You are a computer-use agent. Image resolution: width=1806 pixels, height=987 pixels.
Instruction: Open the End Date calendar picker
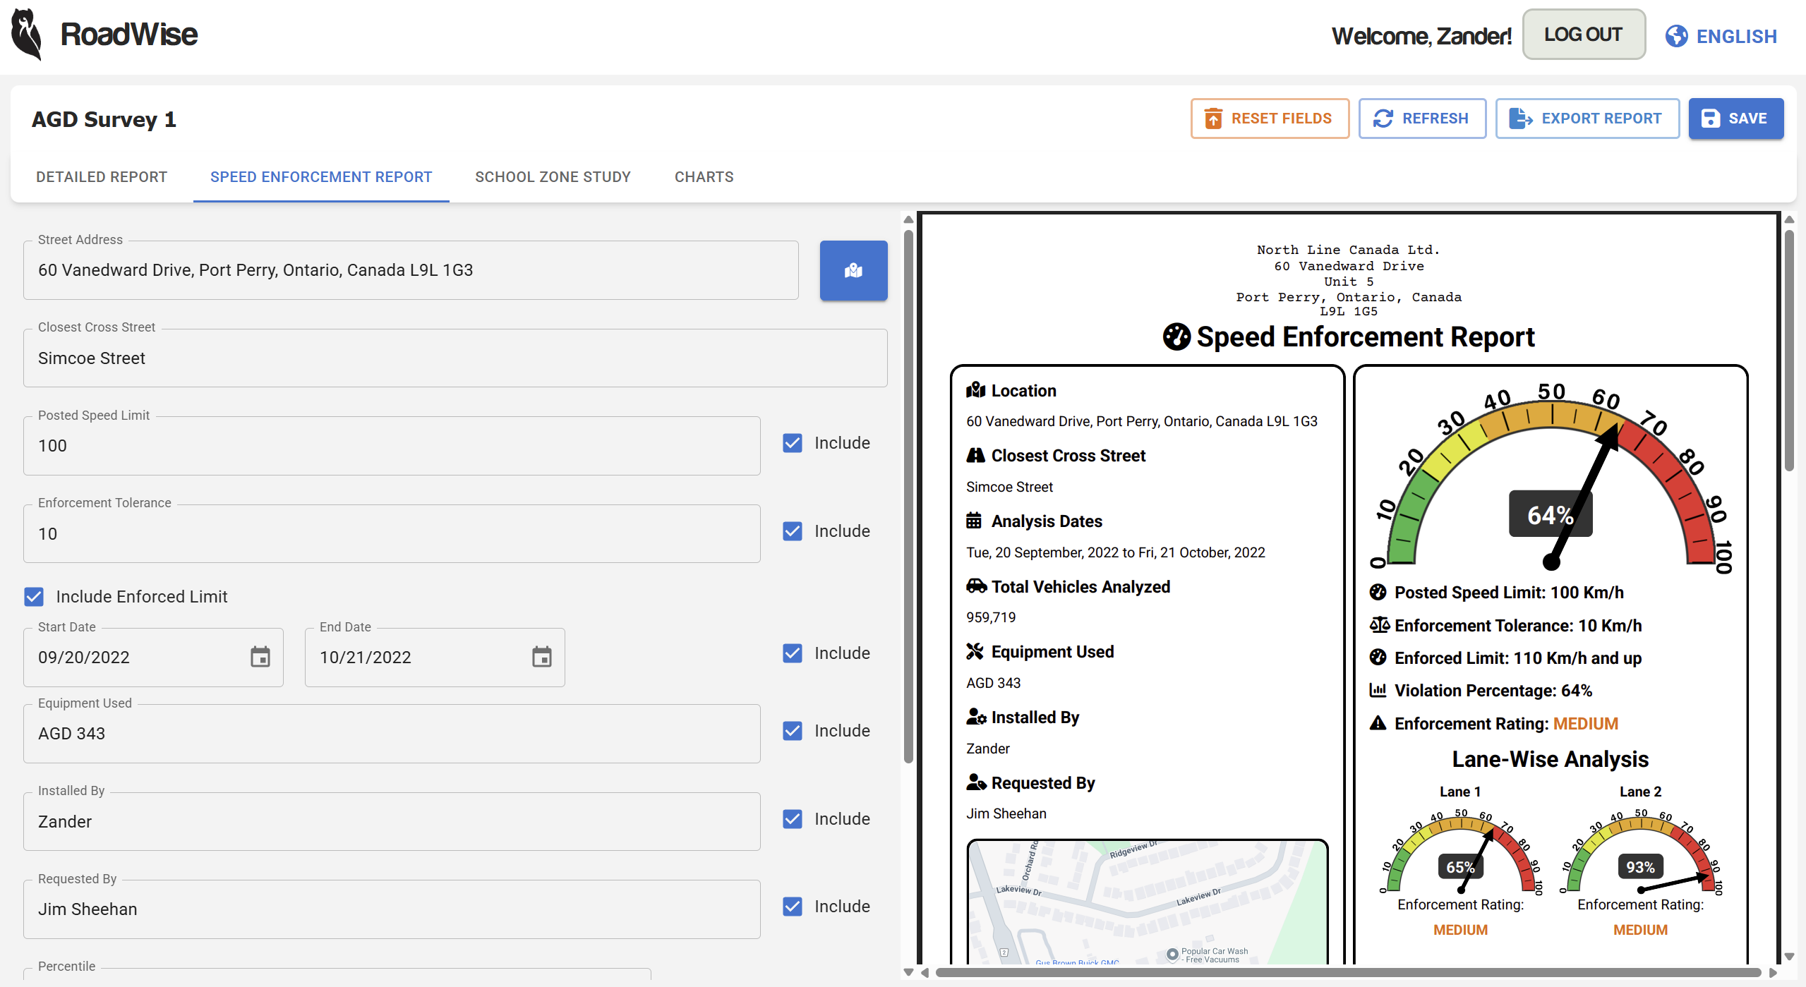tap(541, 657)
